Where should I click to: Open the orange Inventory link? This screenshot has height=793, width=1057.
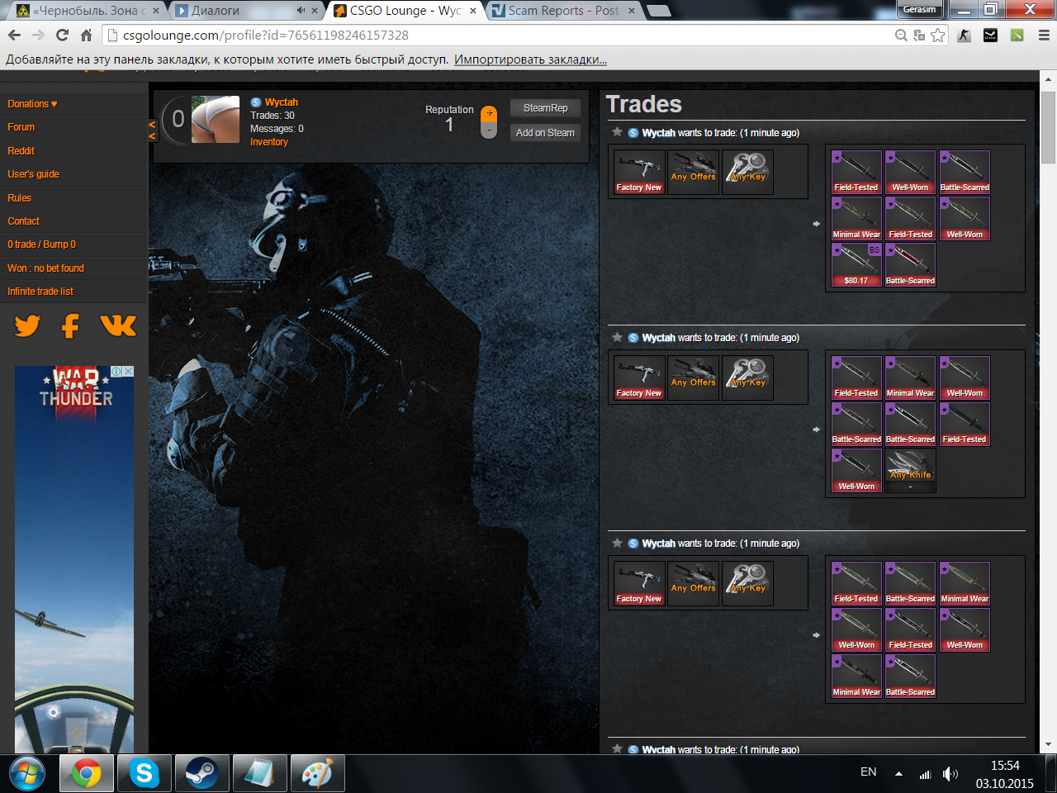(269, 142)
